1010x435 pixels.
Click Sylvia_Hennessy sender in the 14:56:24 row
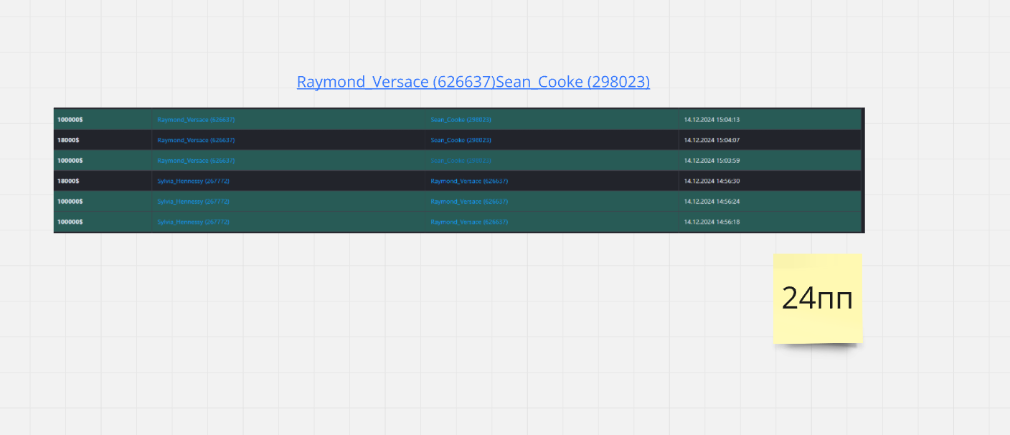[193, 202]
